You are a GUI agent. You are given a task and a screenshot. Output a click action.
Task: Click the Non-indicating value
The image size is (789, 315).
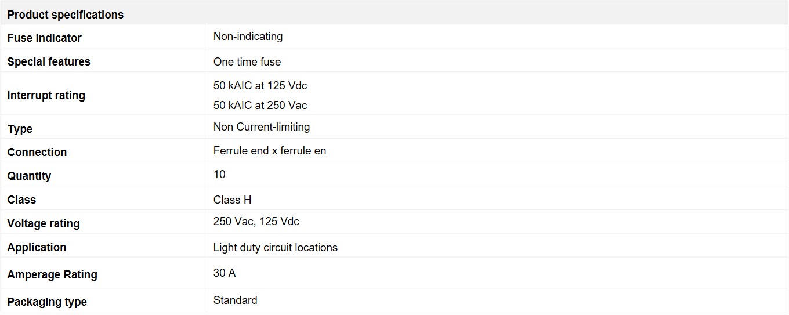pyautogui.click(x=248, y=37)
